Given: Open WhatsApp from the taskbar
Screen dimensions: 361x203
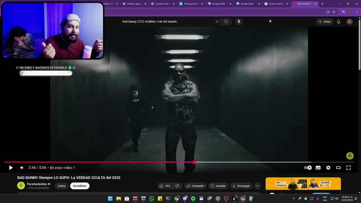Looking at the screenshot, I should click(x=152, y=199).
